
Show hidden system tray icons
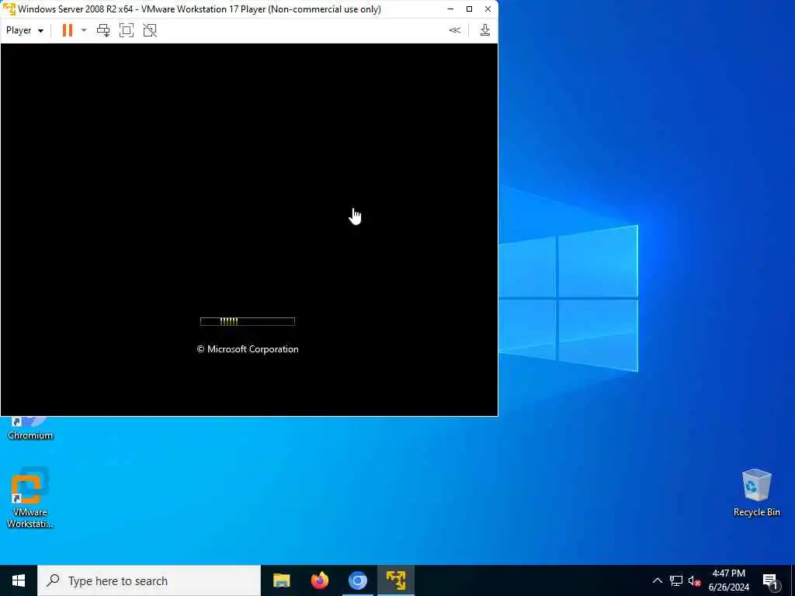[x=657, y=580]
